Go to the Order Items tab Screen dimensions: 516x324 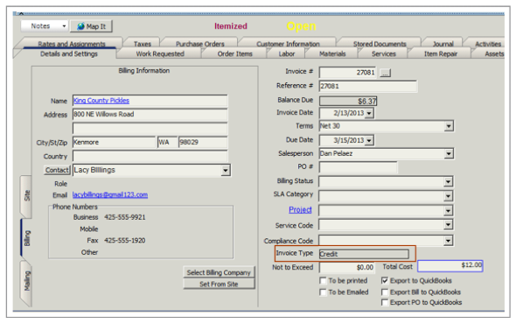234,53
